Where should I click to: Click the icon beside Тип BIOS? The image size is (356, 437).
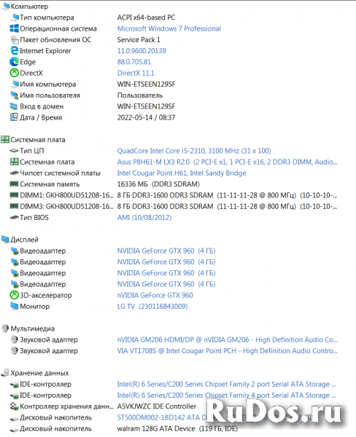coord(15,217)
